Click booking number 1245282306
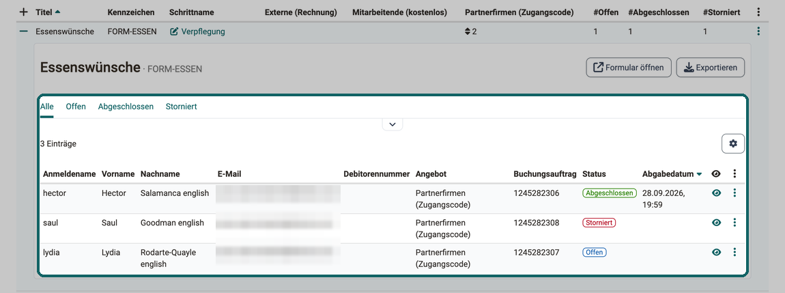This screenshot has height=293, width=785. pos(536,193)
